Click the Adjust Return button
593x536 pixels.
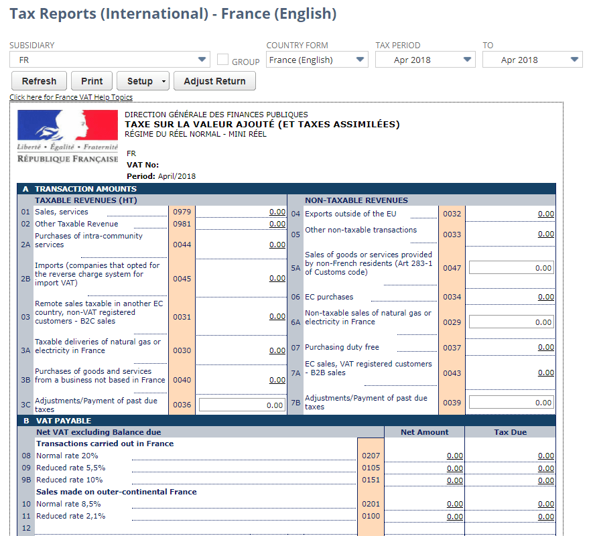pyautogui.click(x=214, y=81)
